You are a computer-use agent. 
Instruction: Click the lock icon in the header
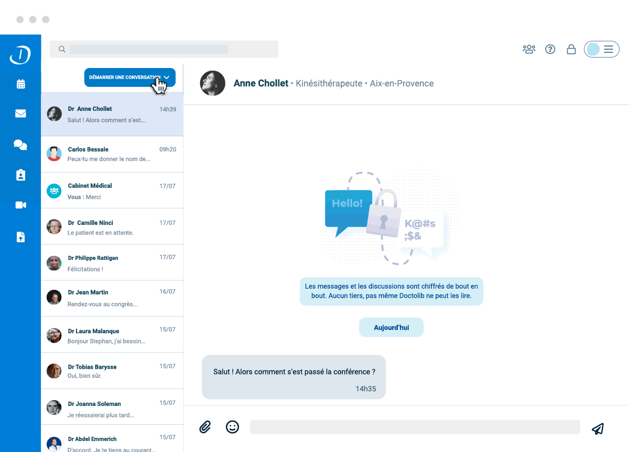coord(571,49)
